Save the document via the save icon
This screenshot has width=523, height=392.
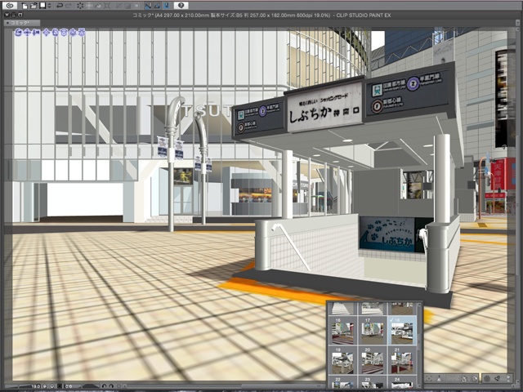42,6
